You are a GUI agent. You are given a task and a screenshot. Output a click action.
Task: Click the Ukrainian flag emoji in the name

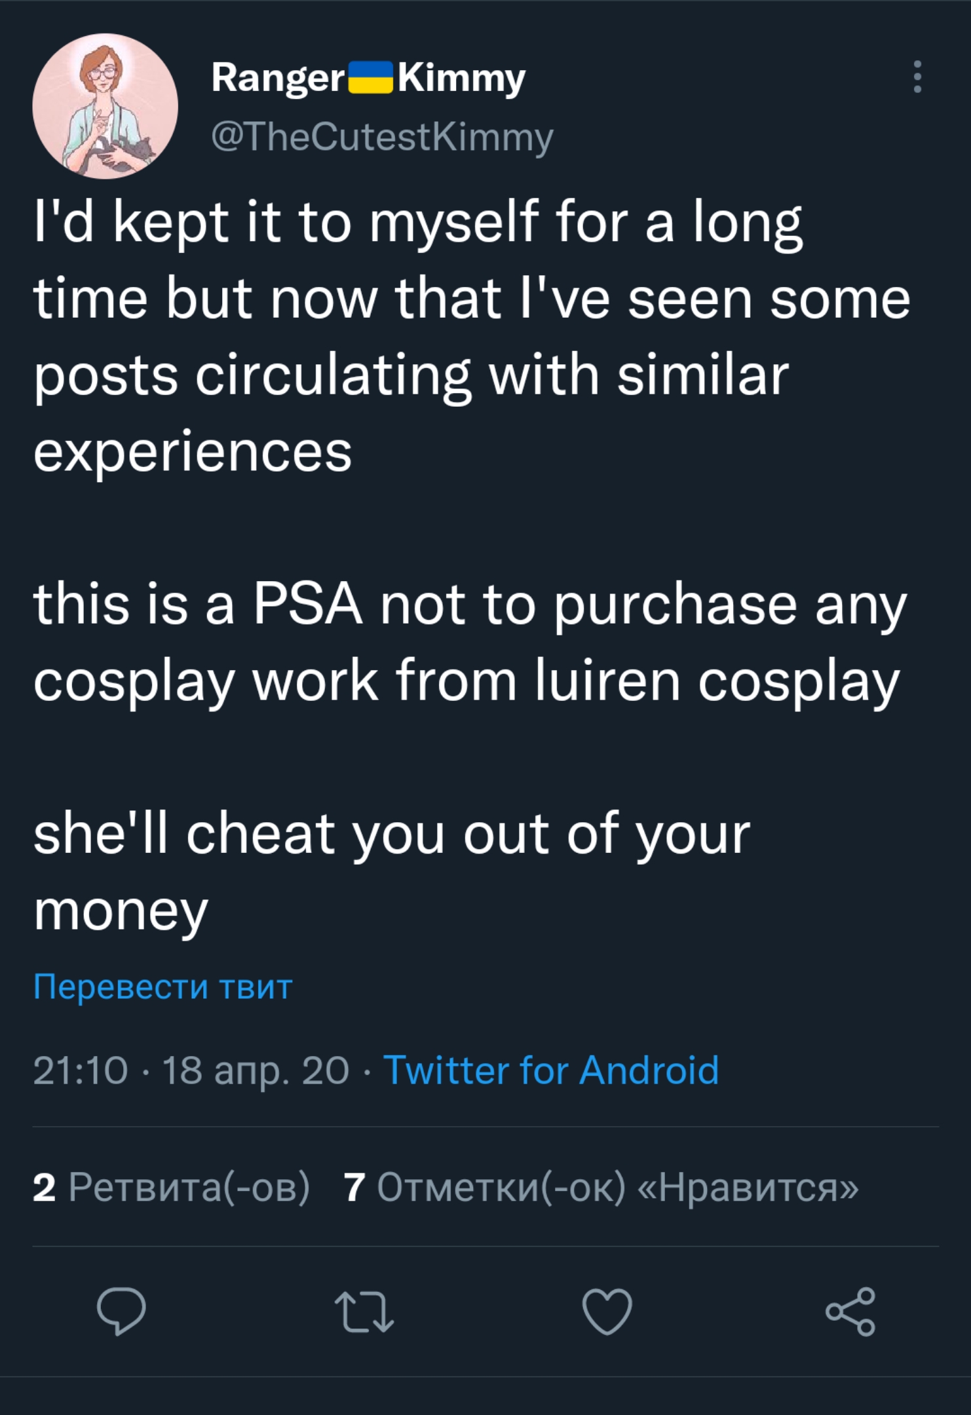[x=370, y=78]
